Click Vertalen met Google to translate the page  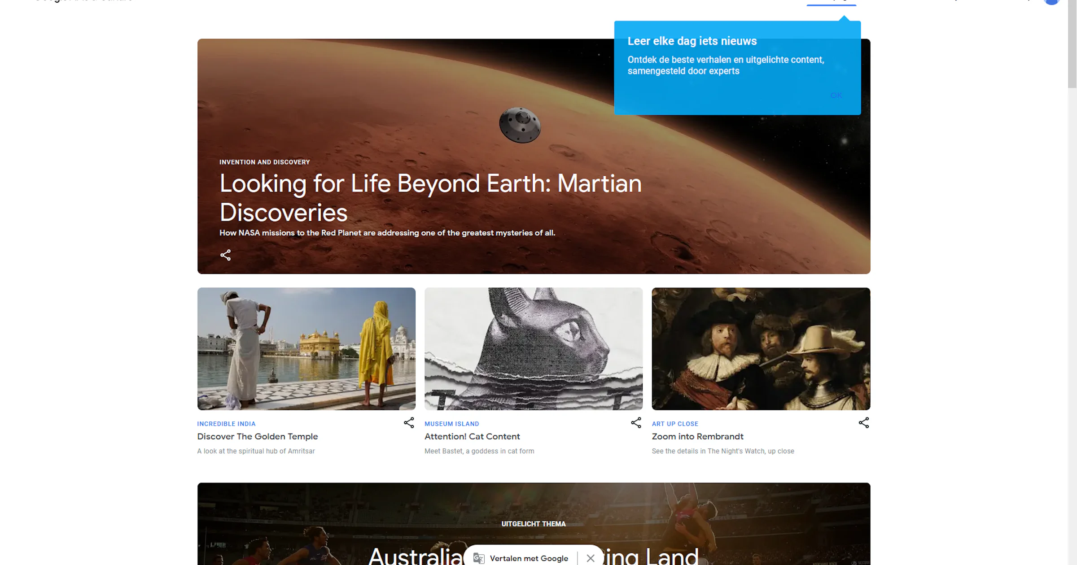(529, 558)
